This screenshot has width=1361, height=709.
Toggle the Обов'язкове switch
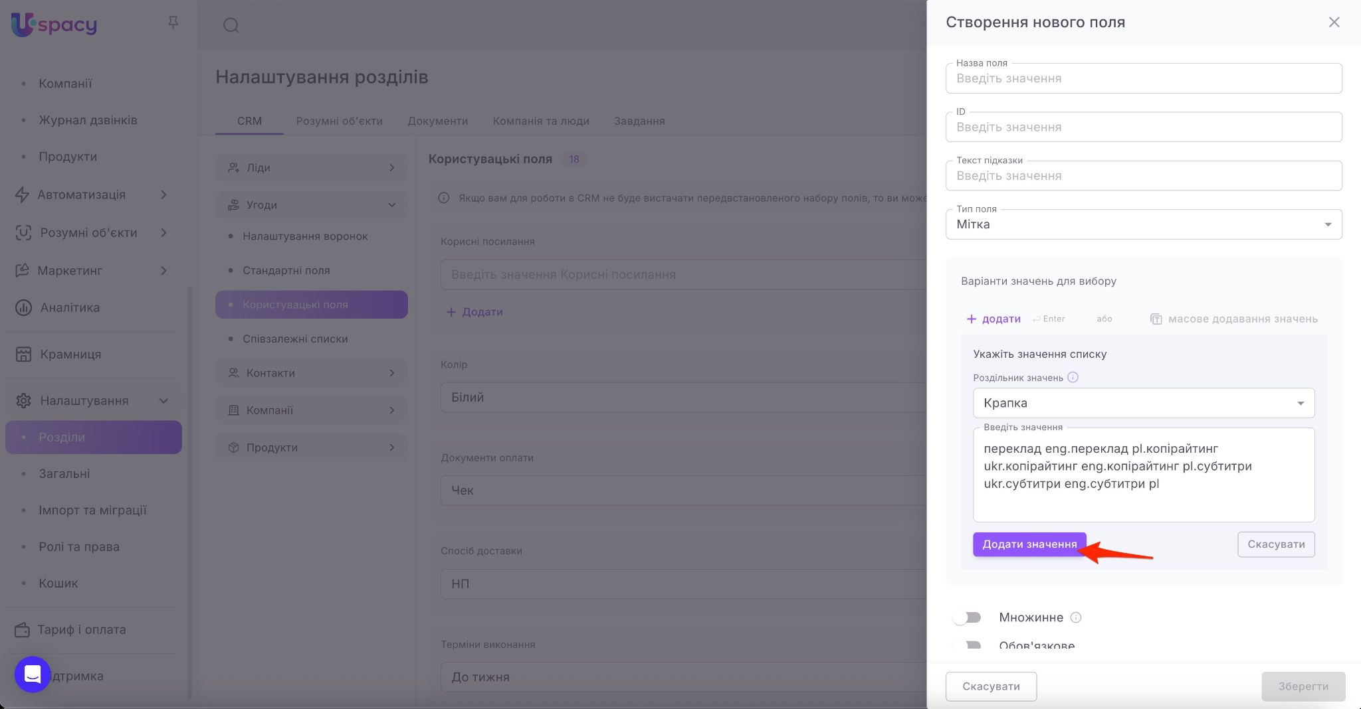tap(967, 645)
